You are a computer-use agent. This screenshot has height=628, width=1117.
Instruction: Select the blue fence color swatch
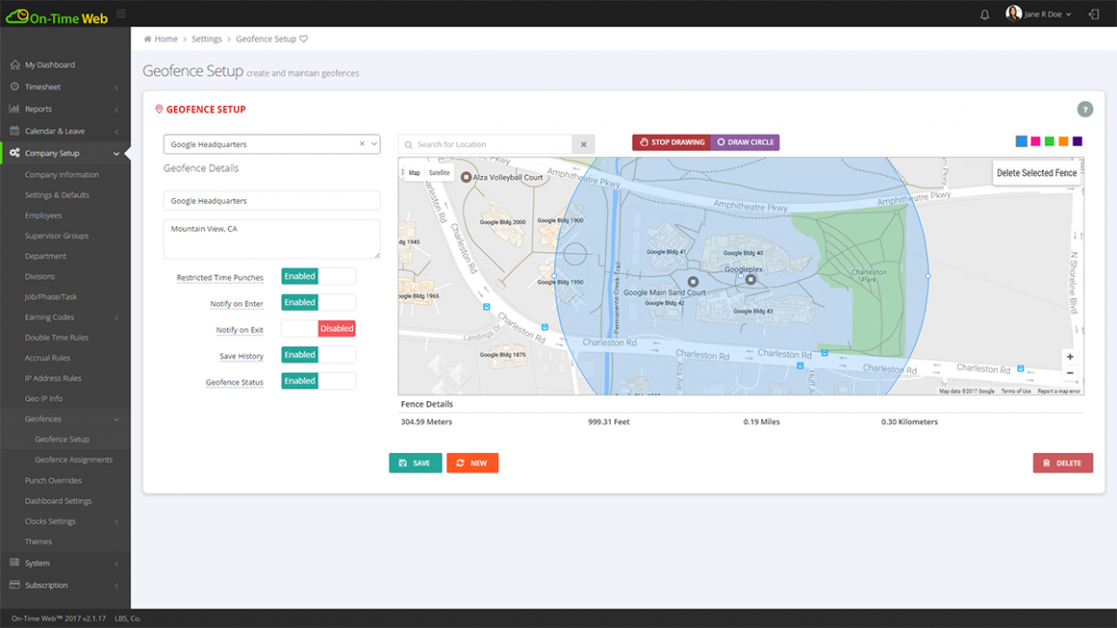(1021, 141)
